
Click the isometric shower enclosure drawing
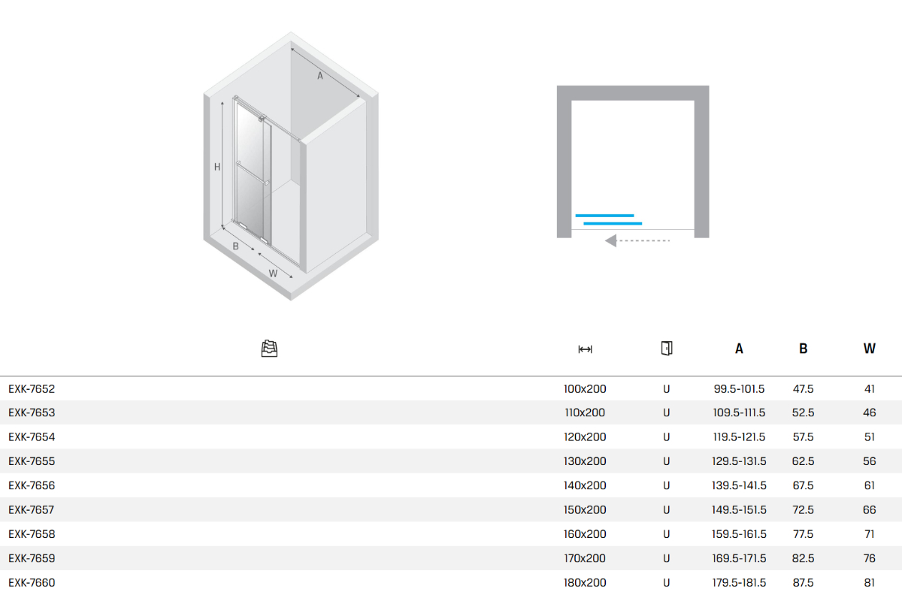coord(291,166)
